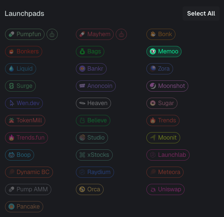Screen dimensions: 224x217
Task: Enable the Wen.dev launchpad
Action: click(24, 103)
